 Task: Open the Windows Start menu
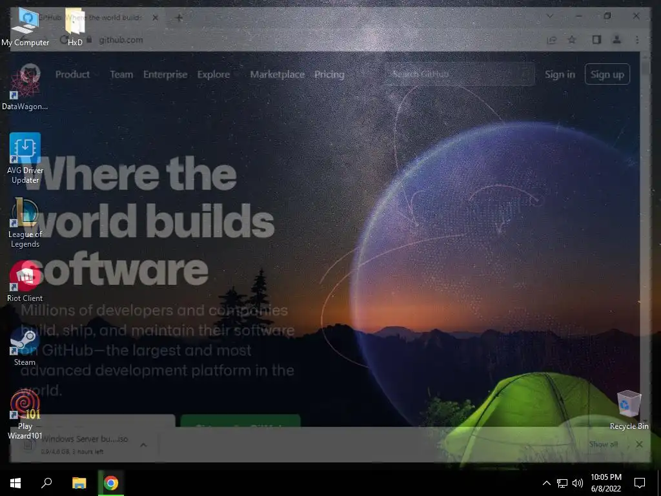15,483
